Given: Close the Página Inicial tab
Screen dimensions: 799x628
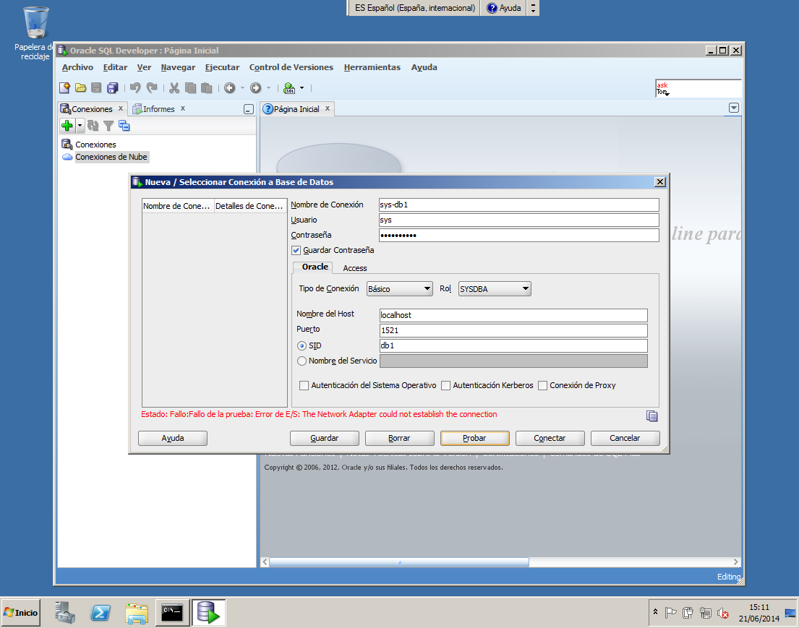Looking at the screenshot, I should pos(328,108).
